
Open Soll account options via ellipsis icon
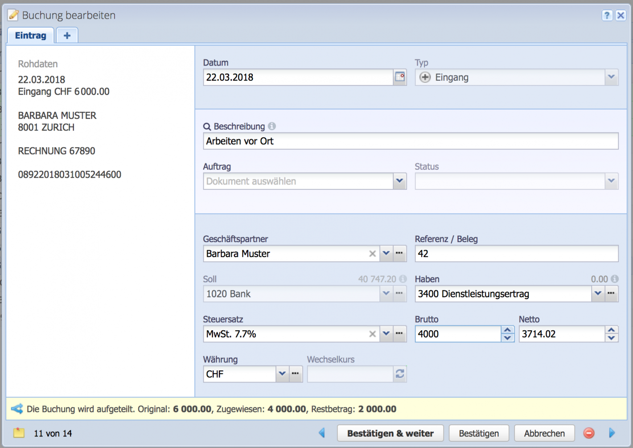click(x=400, y=294)
